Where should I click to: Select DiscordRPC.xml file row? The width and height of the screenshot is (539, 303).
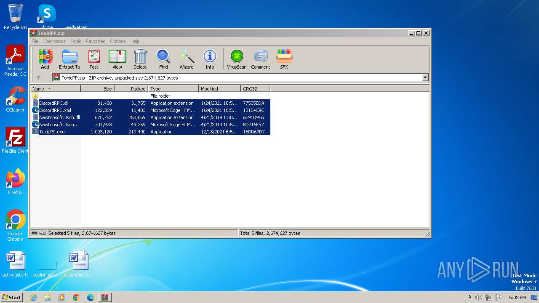(150, 110)
